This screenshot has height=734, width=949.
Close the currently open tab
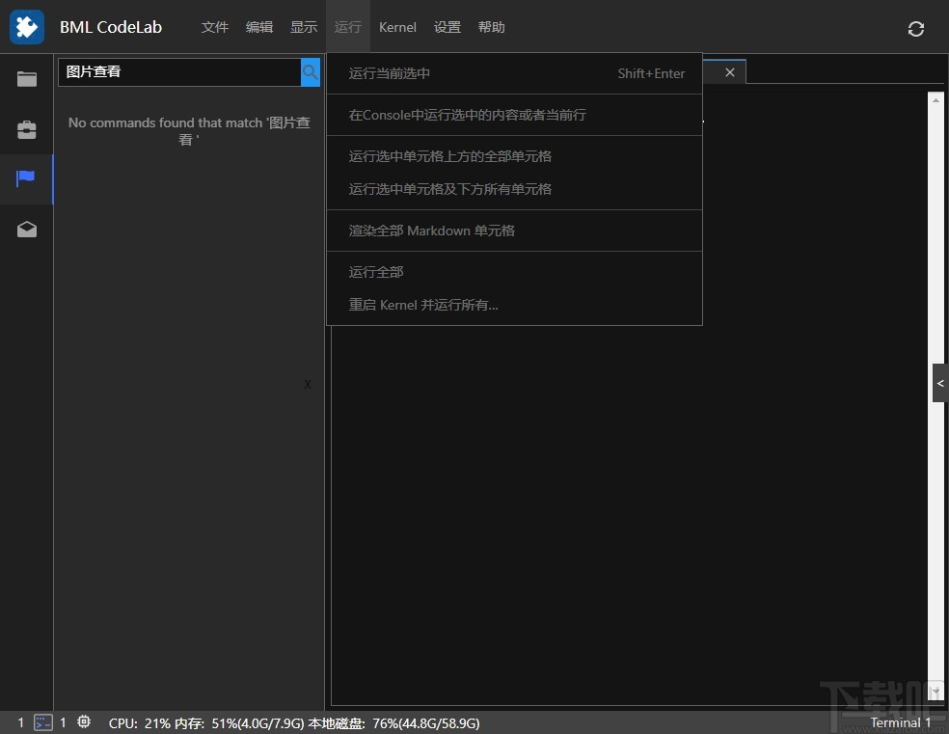(x=729, y=71)
